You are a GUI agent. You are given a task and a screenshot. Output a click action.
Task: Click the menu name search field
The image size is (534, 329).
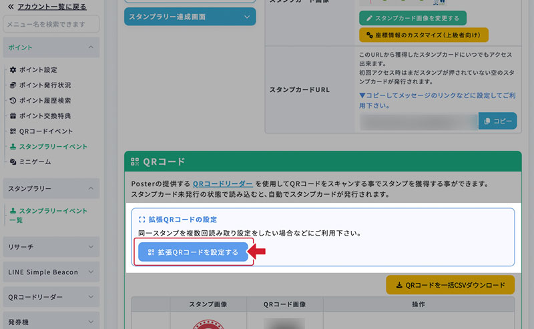click(x=51, y=25)
